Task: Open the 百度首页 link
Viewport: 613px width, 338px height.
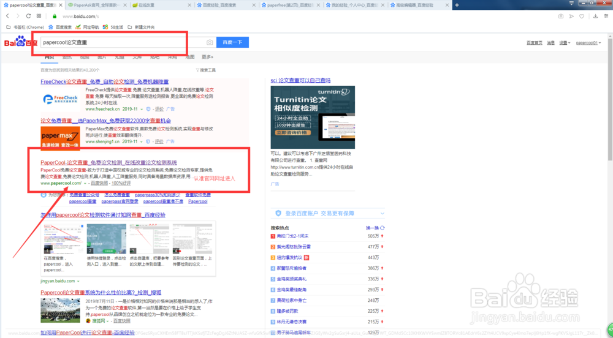Action: [535, 43]
